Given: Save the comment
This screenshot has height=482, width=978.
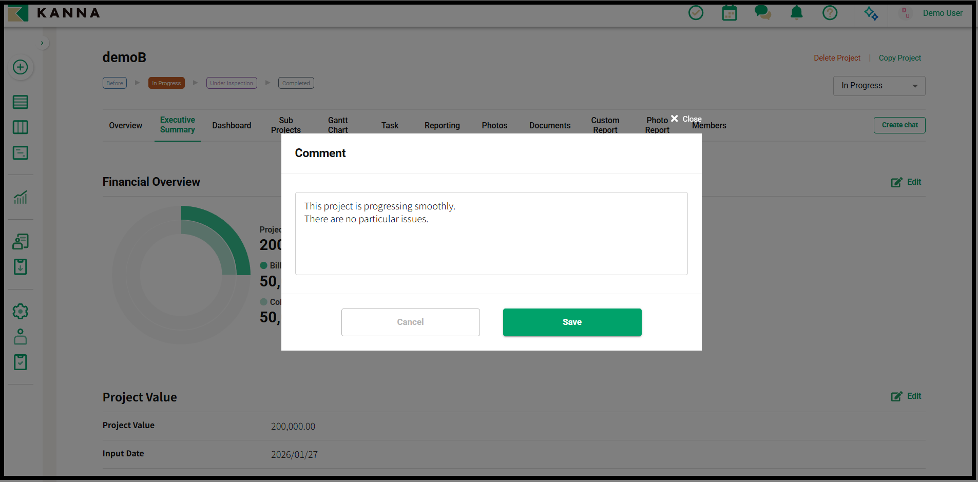Looking at the screenshot, I should pos(572,322).
